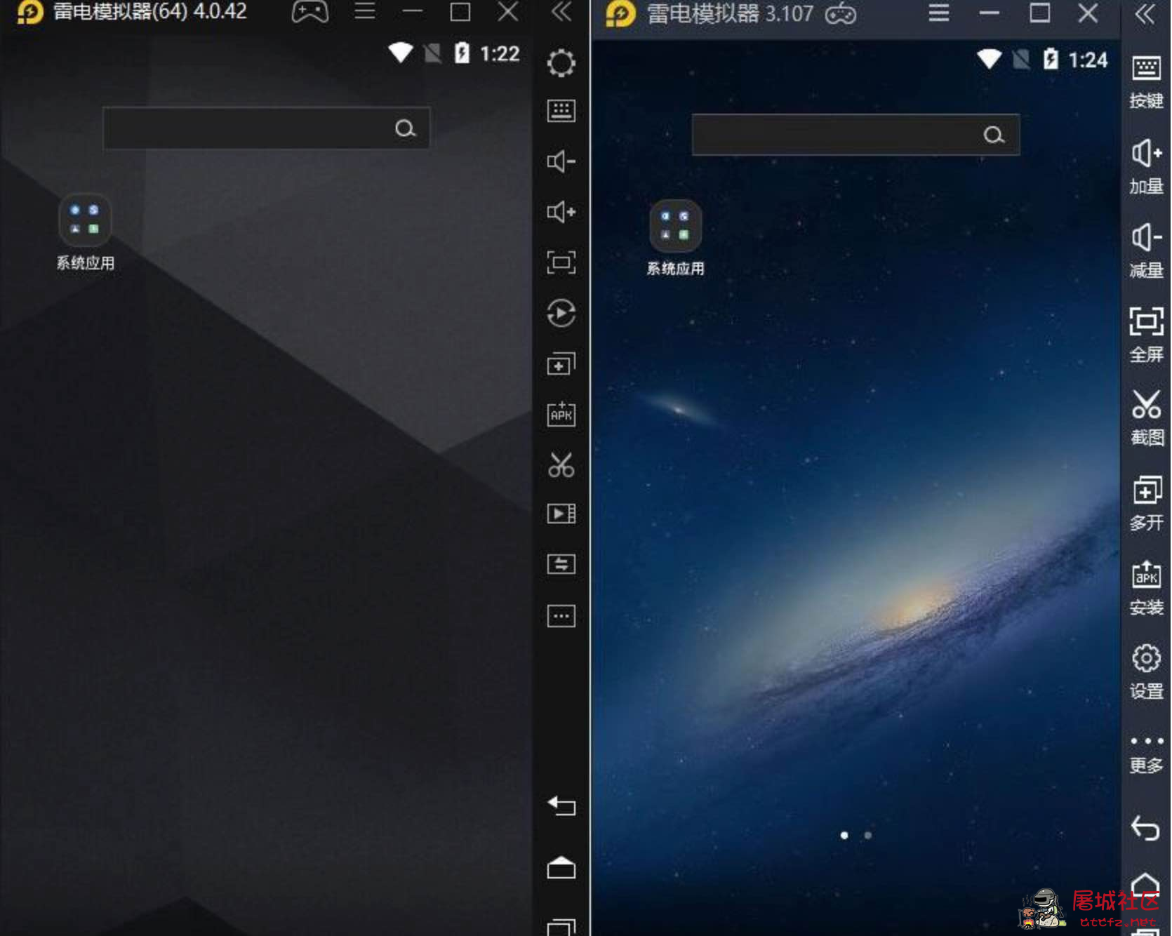
Task: Click 截图 screenshot in right sidebar
Action: pyautogui.click(x=1146, y=419)
